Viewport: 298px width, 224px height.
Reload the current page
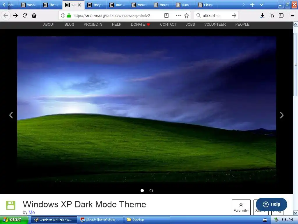(x=25, y=15)
